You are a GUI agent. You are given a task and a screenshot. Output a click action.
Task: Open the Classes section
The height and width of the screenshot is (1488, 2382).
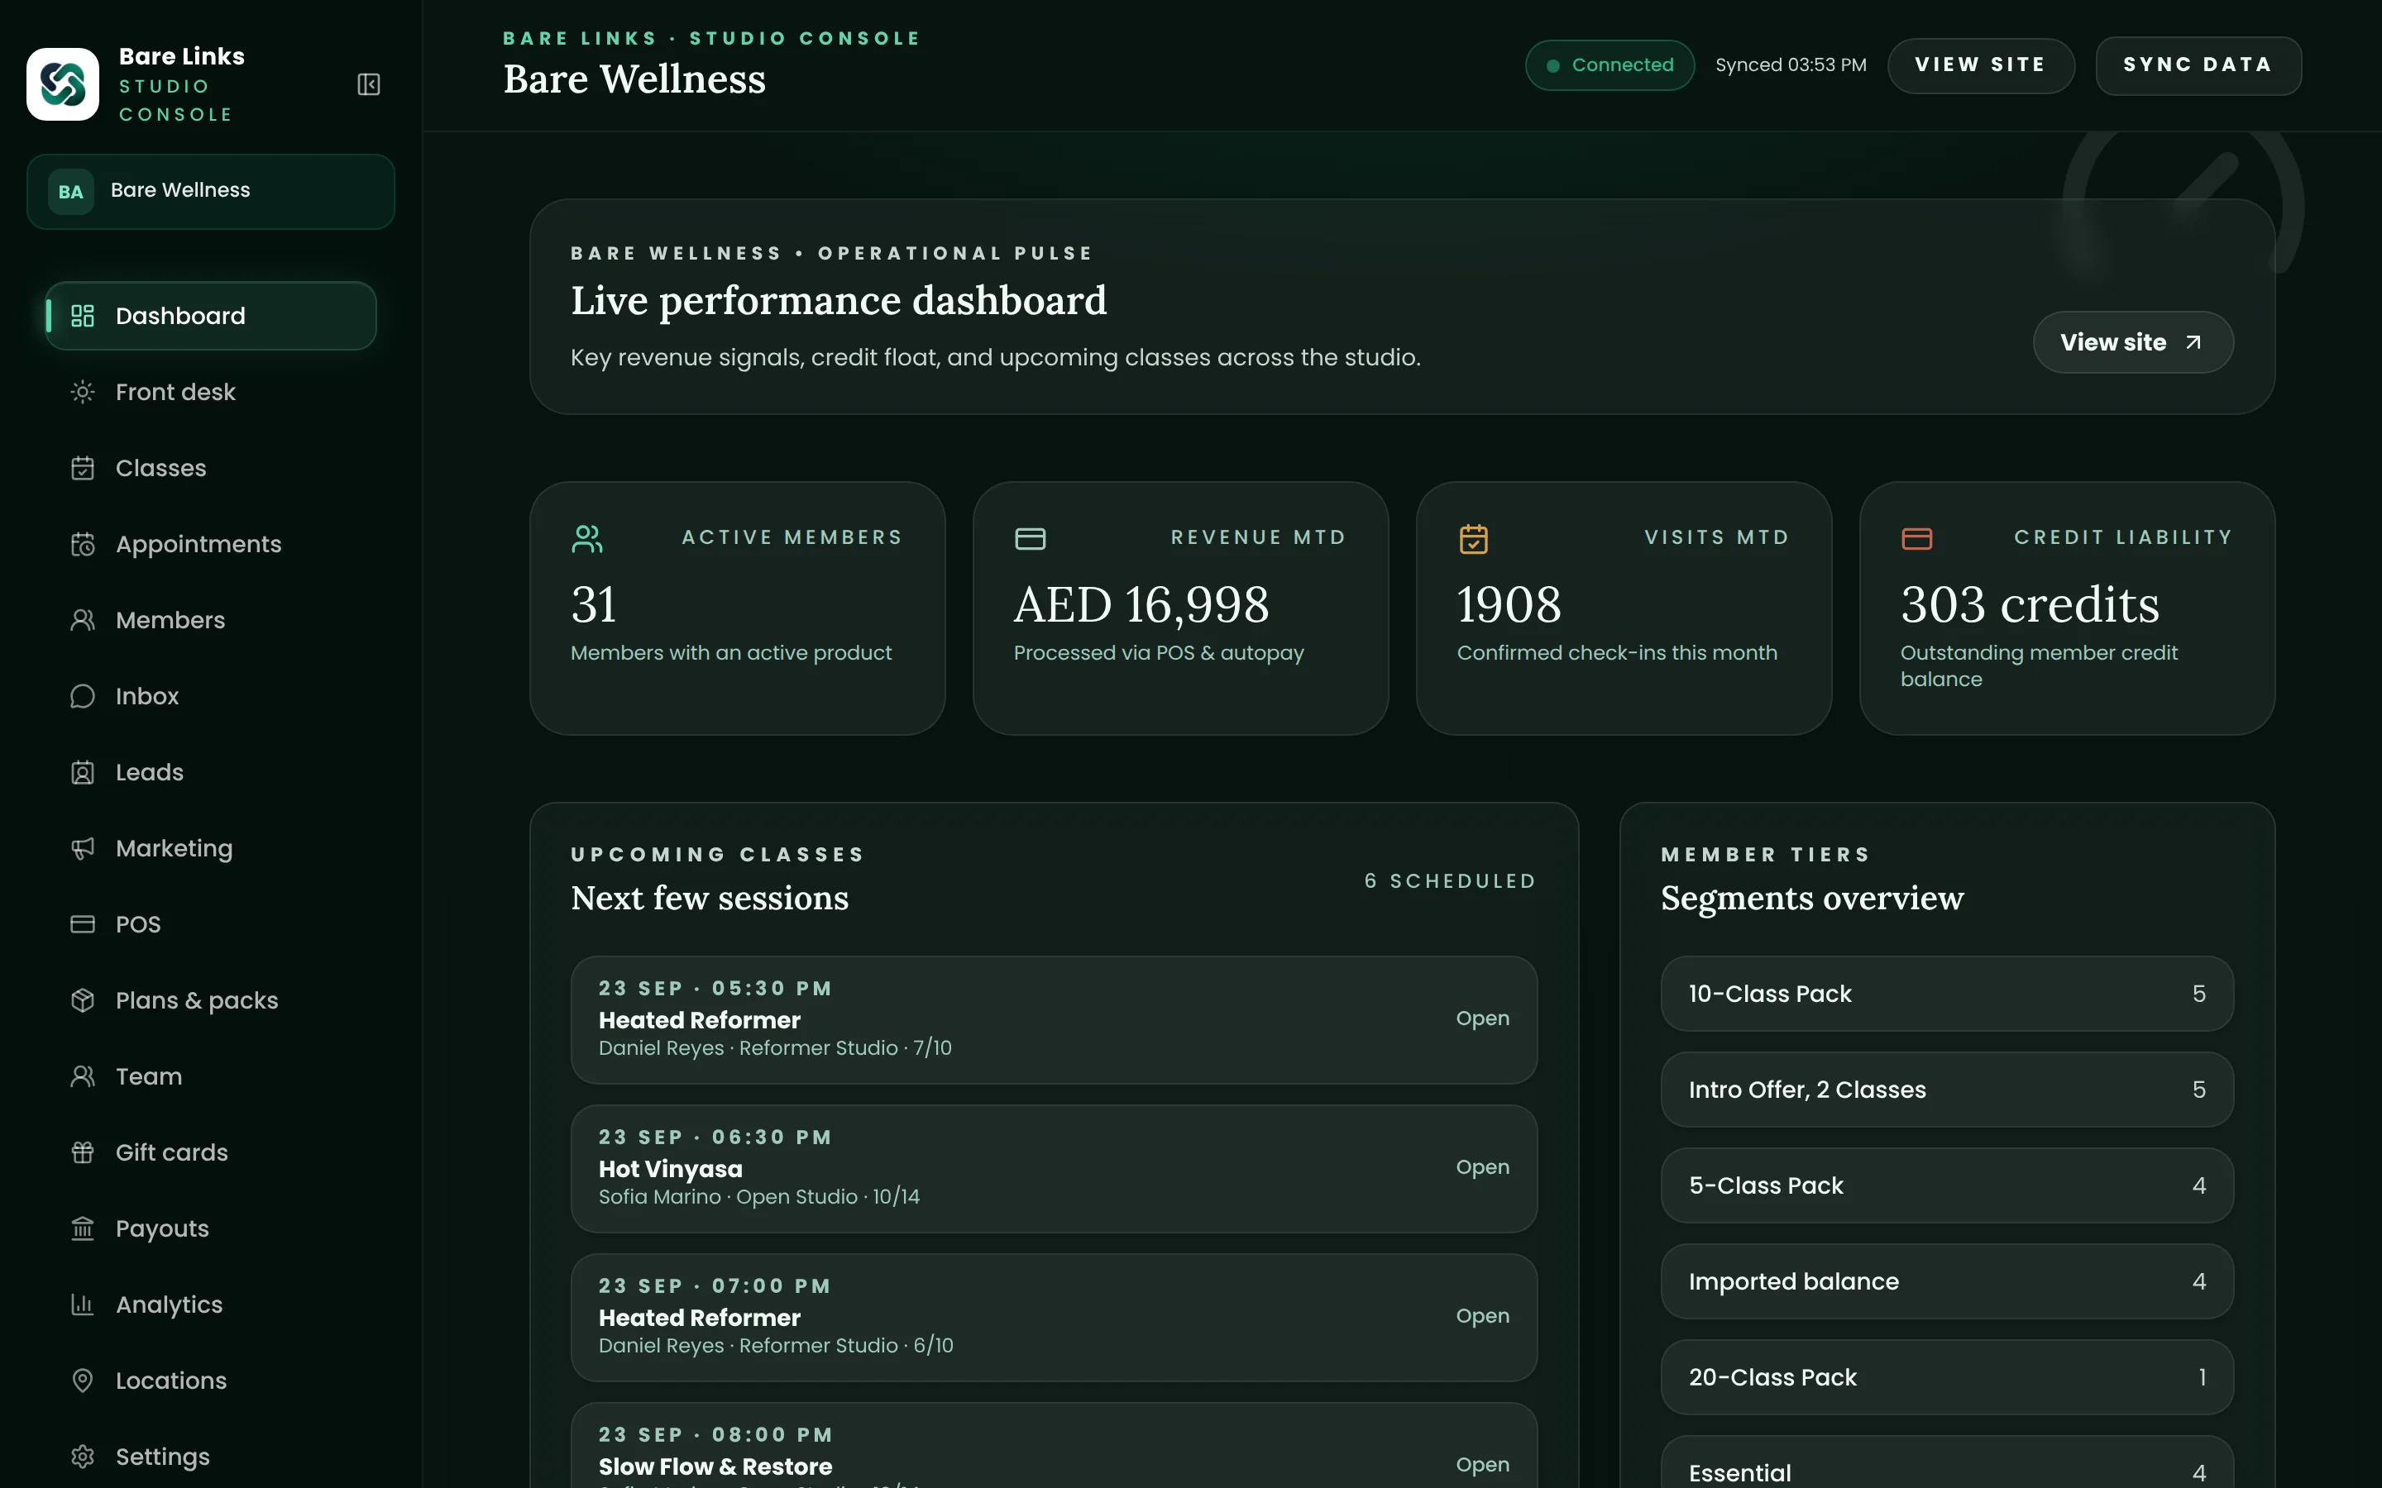coord(211,469)
